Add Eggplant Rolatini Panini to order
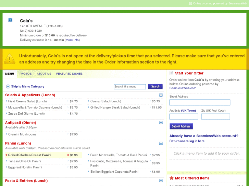Image resolution: width=249 pixels, height=186 pixels. 25,167
